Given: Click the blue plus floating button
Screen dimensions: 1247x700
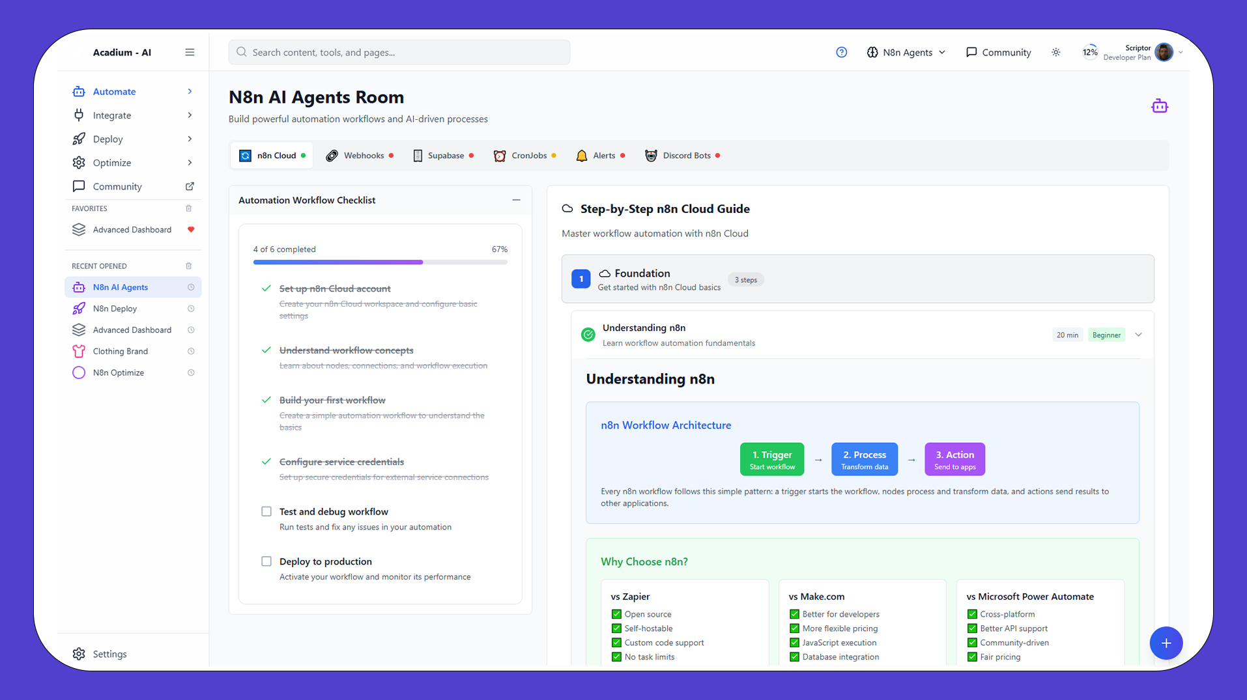Looking at the screenshot, I should point(1166,643).
